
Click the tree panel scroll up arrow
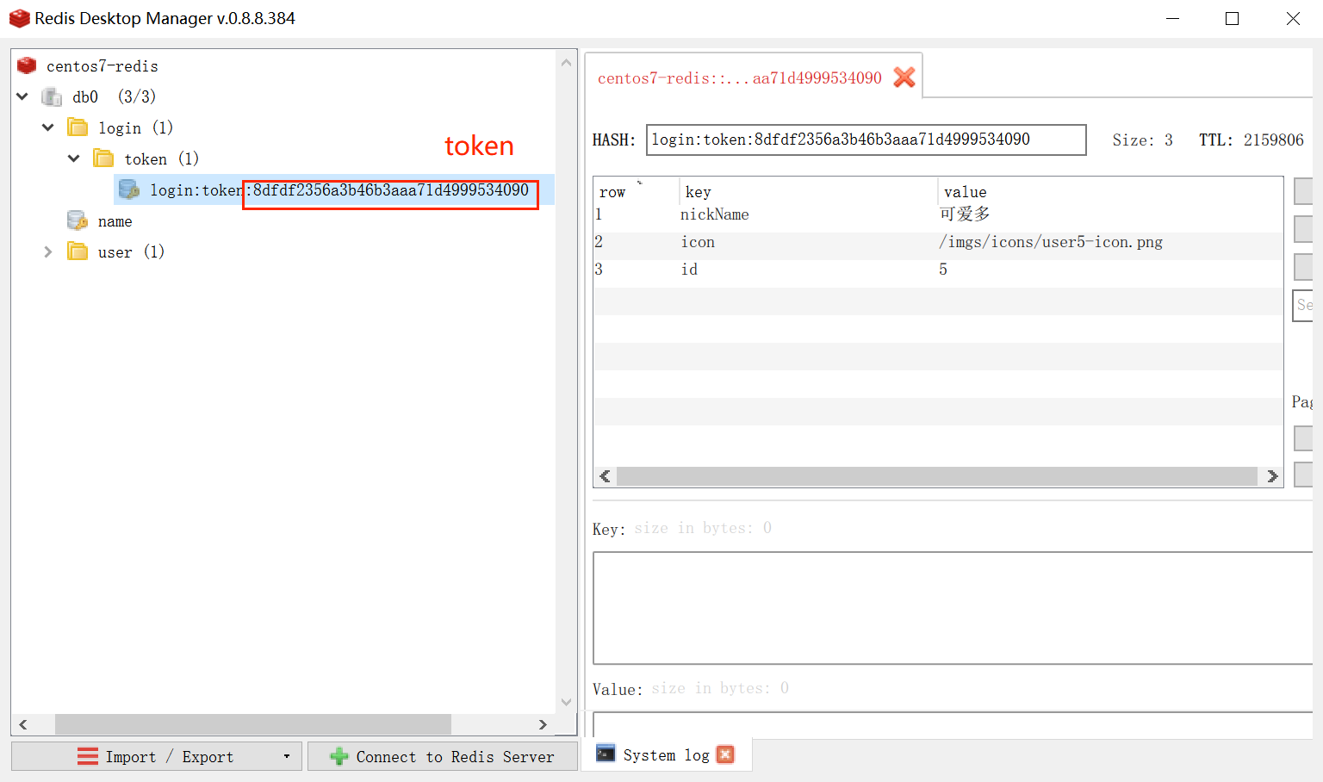click(x=566, y=62)
